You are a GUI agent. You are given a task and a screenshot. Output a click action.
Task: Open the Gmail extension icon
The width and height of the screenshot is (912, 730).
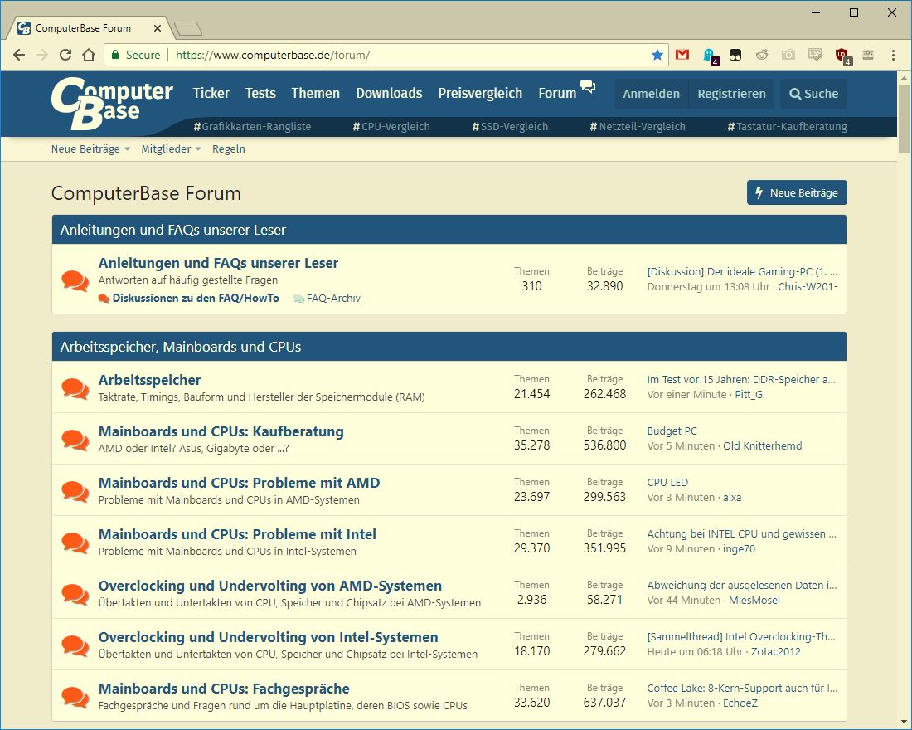click(x=682, y=55)
